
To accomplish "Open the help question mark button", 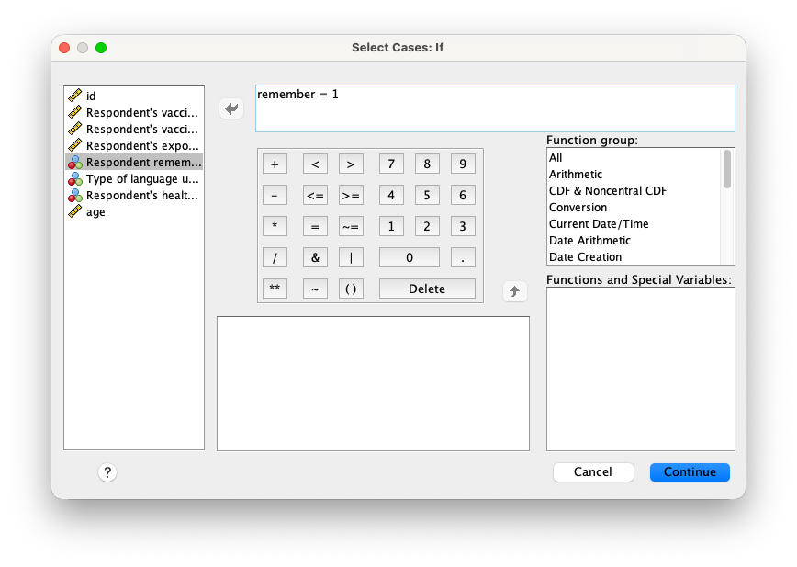I will tap(107, 472).
